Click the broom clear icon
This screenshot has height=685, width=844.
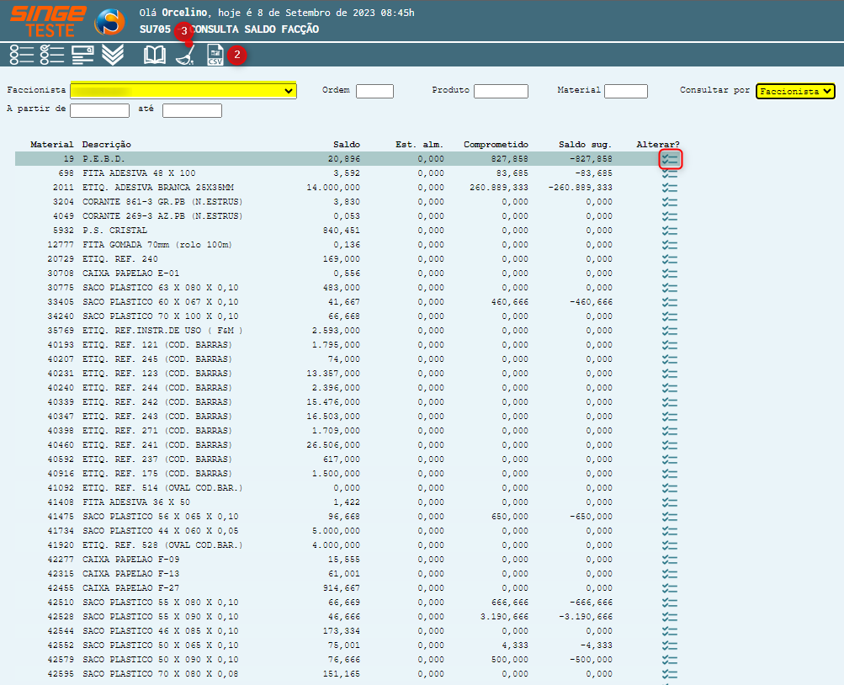tap(185, 55)
